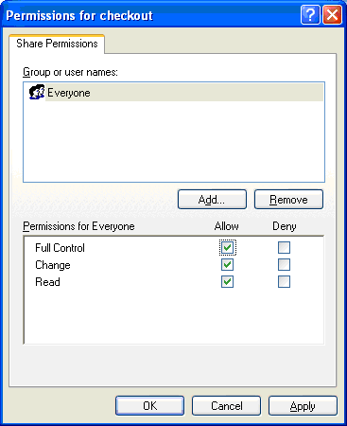
Task: Click the Permissions for checkout title bar
Action: click(x=150, y=15)
